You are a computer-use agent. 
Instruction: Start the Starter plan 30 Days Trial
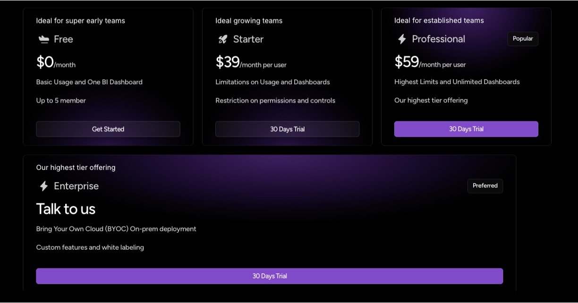pos(287,129)
